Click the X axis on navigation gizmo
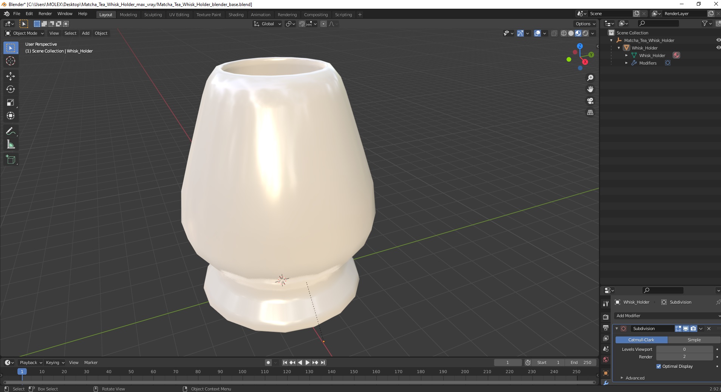 (585, 62)
